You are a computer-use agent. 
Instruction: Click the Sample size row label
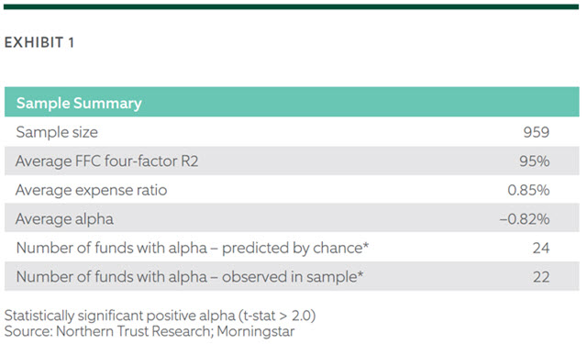[57, 132]
